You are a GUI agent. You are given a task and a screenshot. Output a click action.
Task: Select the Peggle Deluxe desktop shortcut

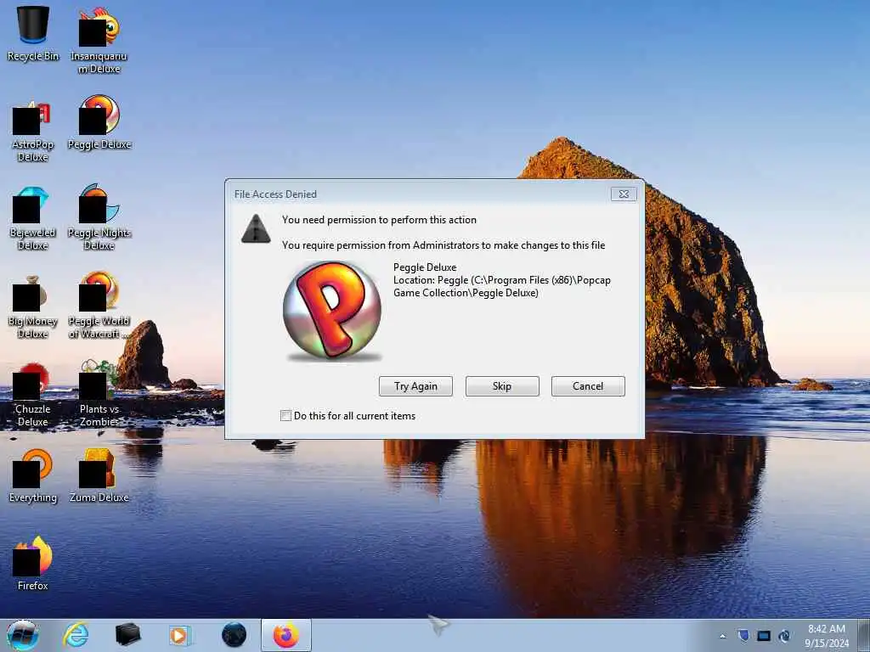[99, 122]
